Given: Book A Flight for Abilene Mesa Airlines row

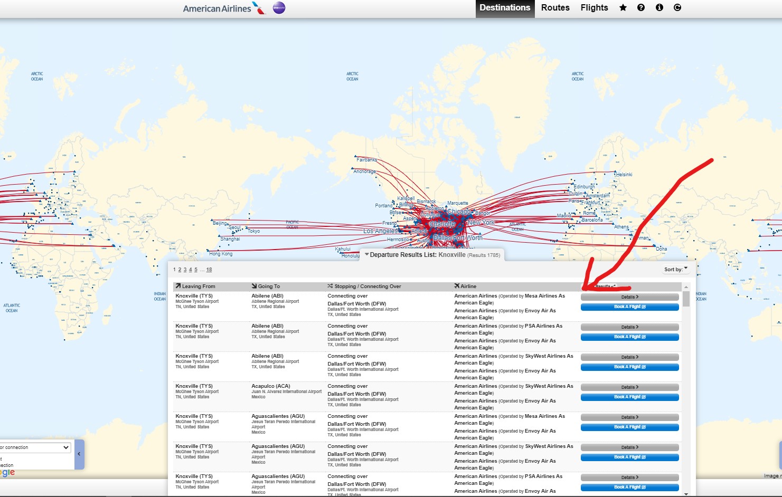Looking at the screenshot, I should pyautogui.click(x=630, y=307).
